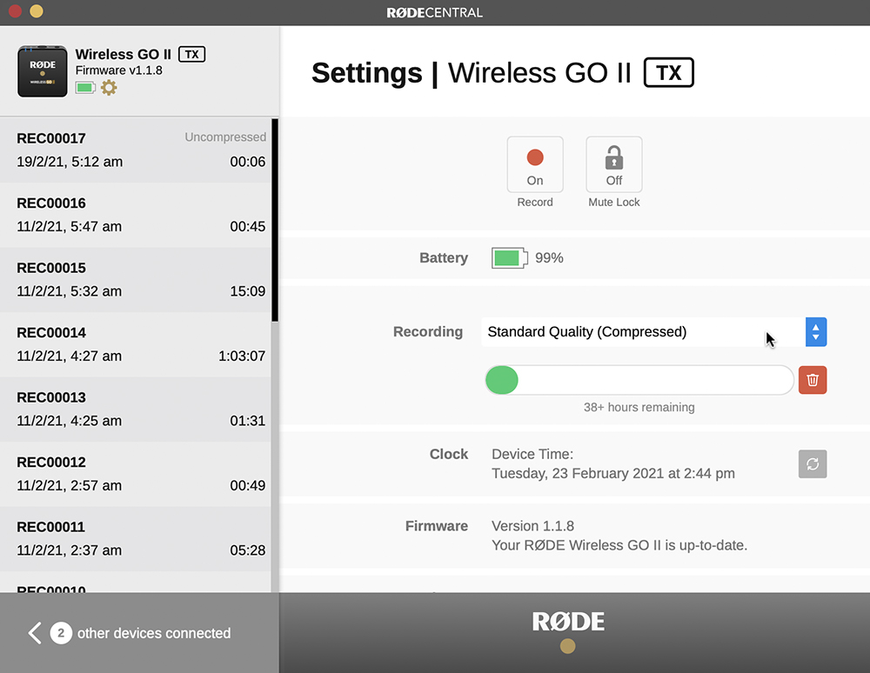Click the blue dropdown arrows for Recording

coord(815,331)
